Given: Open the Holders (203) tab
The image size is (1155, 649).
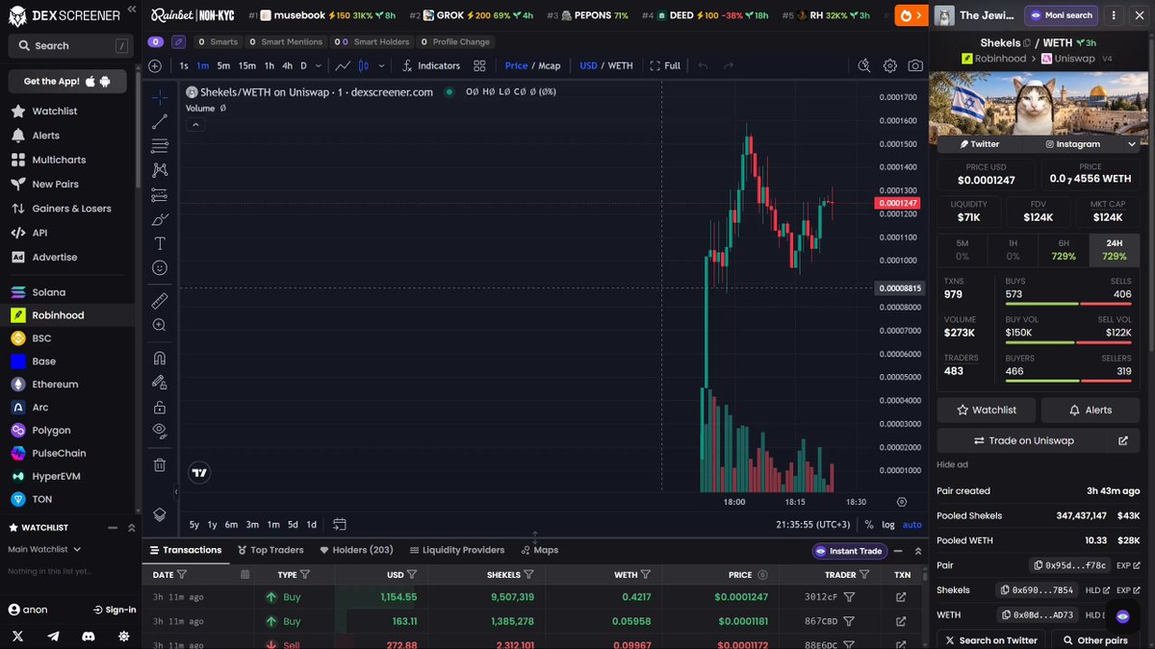Looking at the screenshot, I should click(356, 550).
